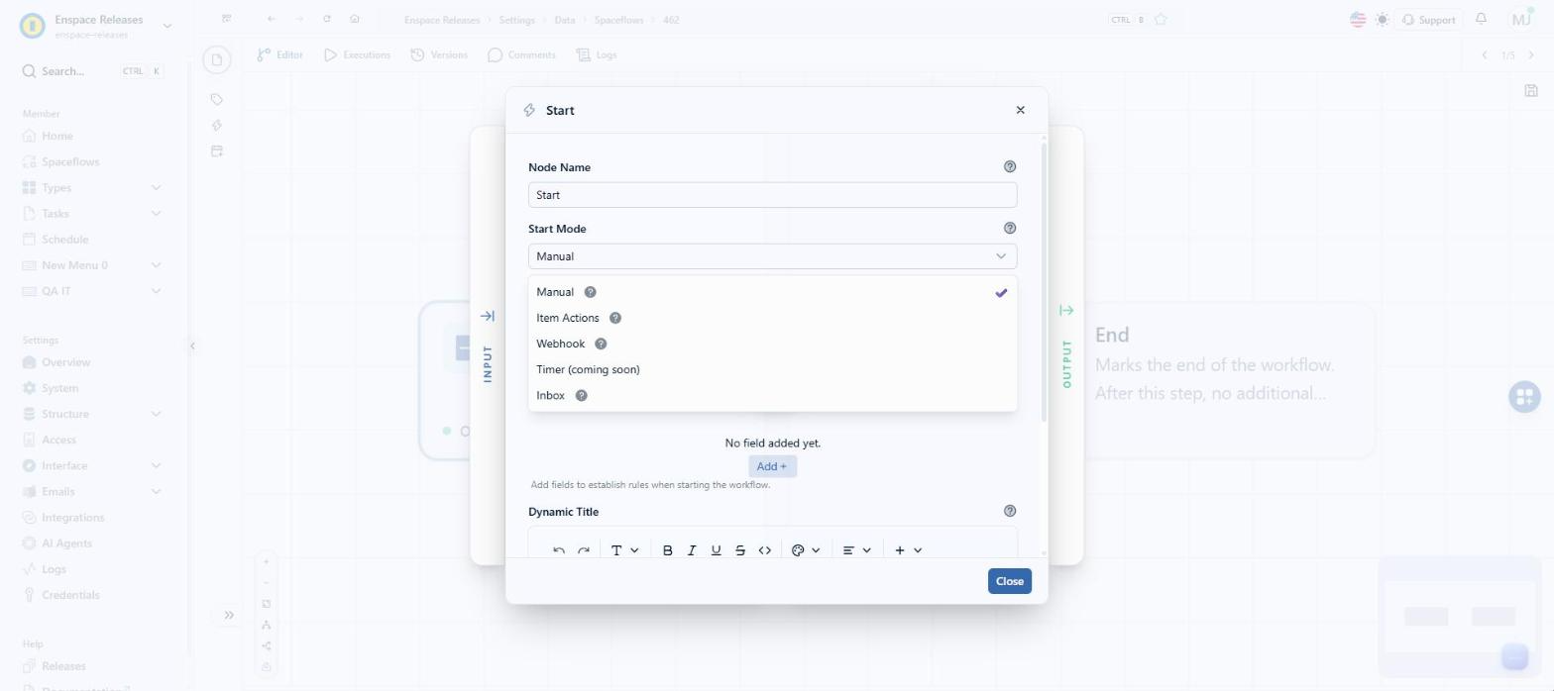1554x691 pixels.
Task: Expand the Interface settings menu
Action: pyautogui.click(x=91, y=465)
